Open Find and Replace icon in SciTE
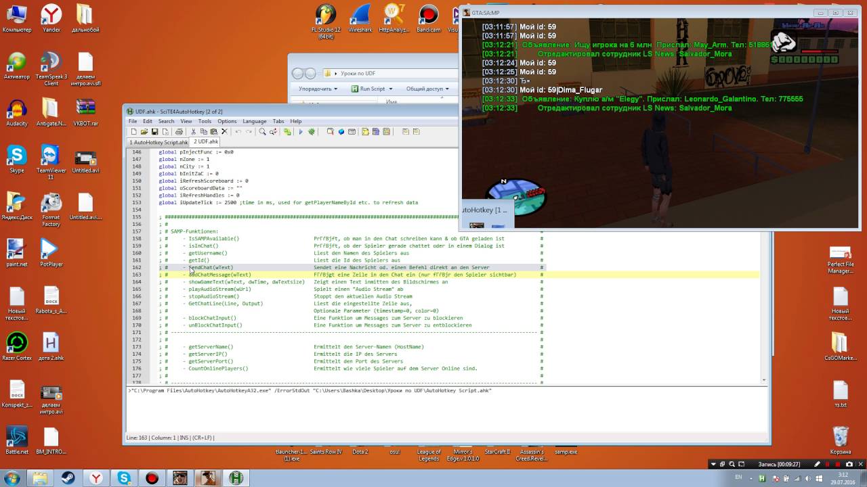867x487 pixels. pyautogui.click(x=273, y=131)
